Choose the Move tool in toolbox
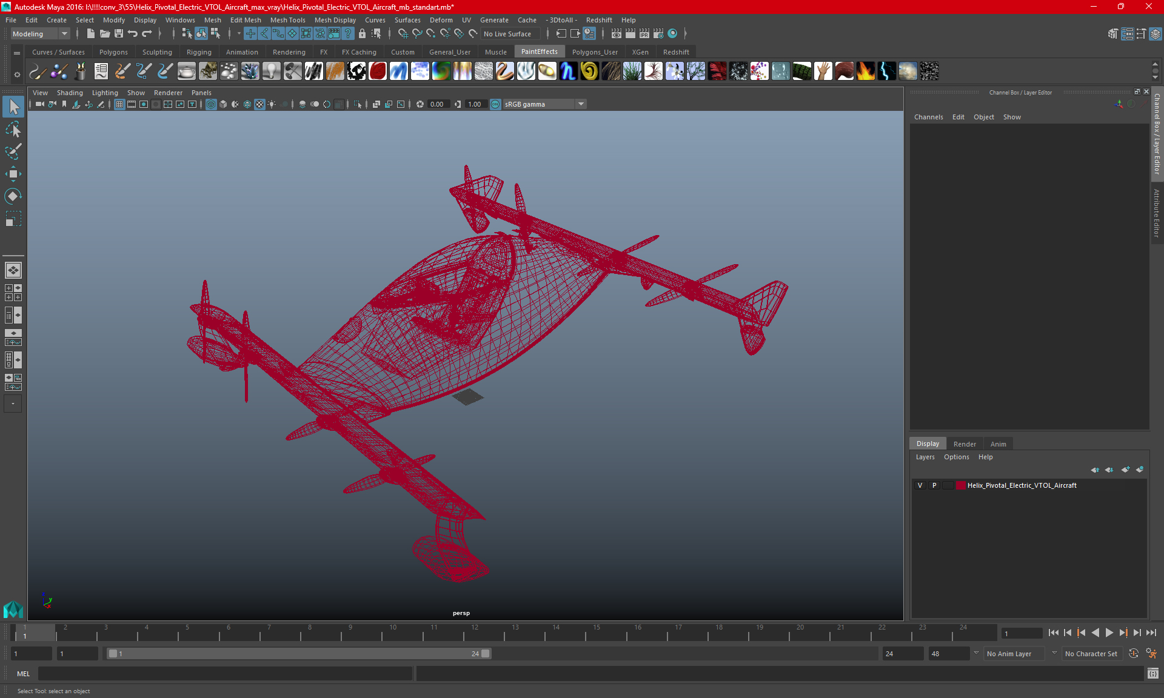1164x698 pixels. pos(13,174)
